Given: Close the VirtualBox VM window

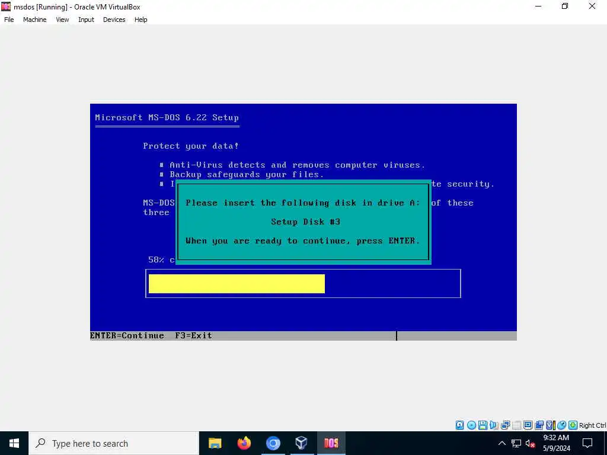Looking at the screenshot, I should coord(592,6).
